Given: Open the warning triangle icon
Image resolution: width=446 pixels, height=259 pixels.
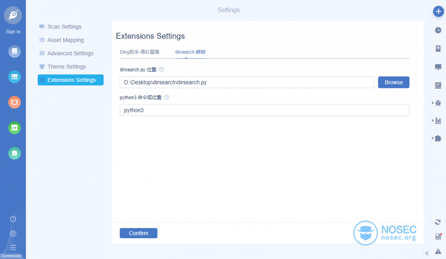Looking at the screenshot, I should click(x=438, y=251).
